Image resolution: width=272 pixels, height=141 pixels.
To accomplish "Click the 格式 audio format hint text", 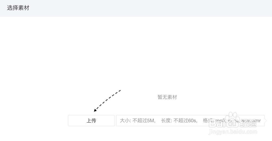I will pyautogui.click(x=232, y=121).
